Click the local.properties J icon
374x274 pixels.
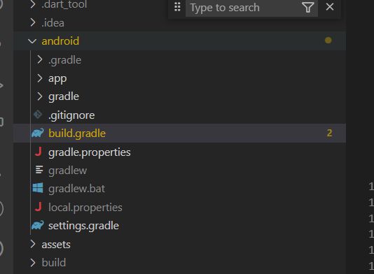[39, 207]
